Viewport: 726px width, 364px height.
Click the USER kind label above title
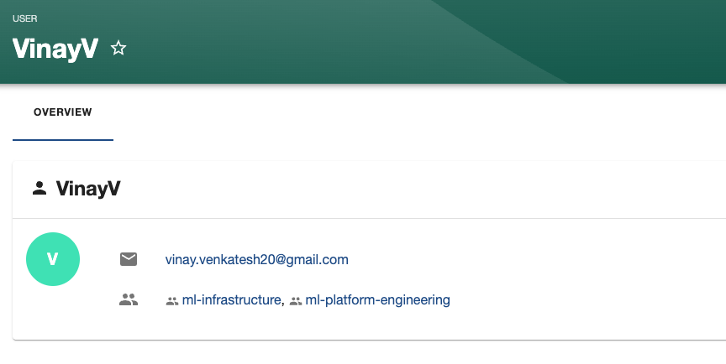[x=24, y=18]
